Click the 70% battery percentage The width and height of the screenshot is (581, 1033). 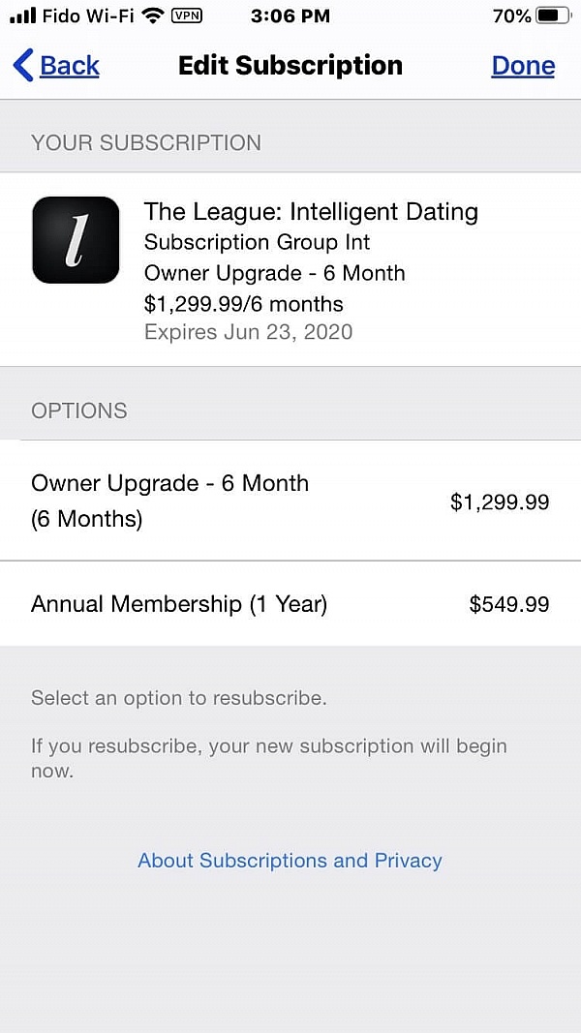click(x=511, y=15)
